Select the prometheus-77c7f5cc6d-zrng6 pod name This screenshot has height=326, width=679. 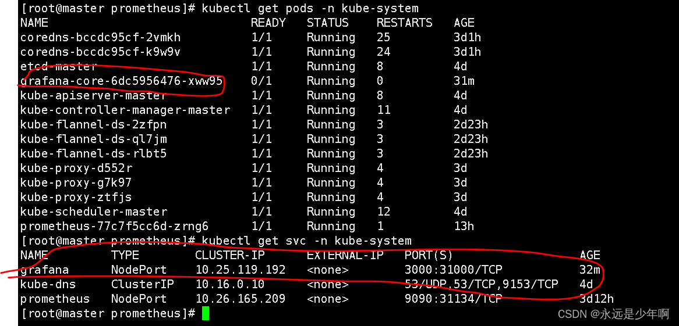click(114, 226)
